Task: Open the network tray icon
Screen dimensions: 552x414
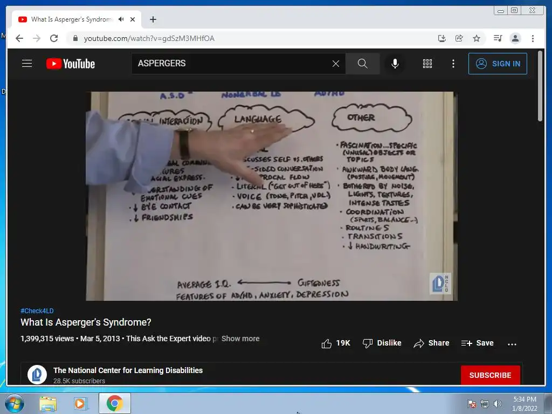Action: [485, 404]
